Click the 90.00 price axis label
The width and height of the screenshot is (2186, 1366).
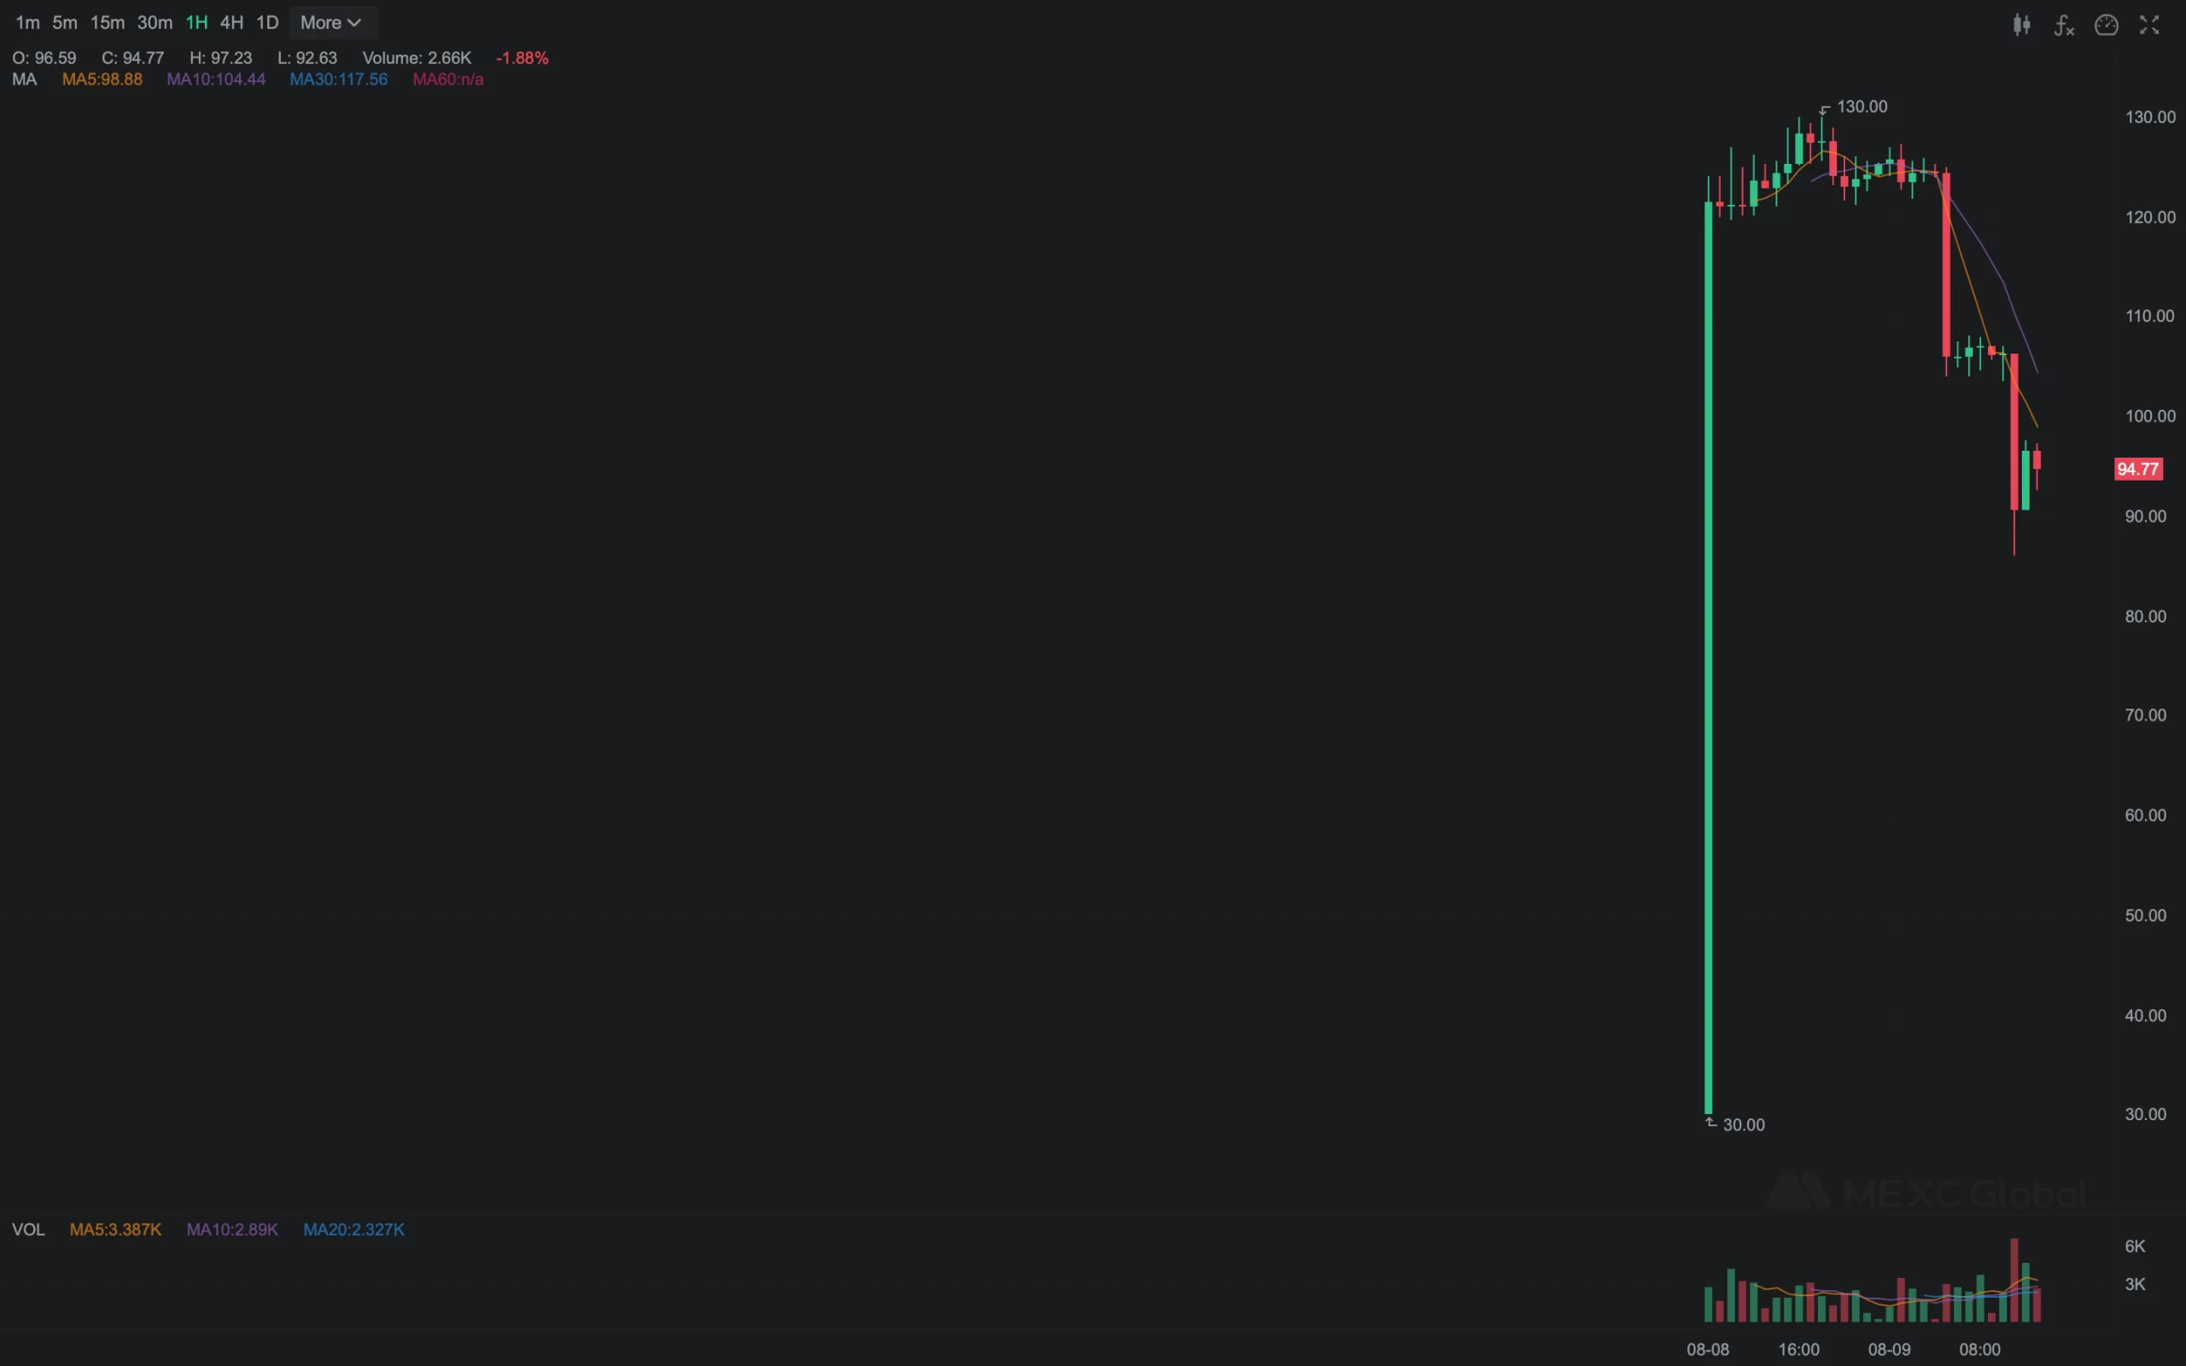point(2145,516)
